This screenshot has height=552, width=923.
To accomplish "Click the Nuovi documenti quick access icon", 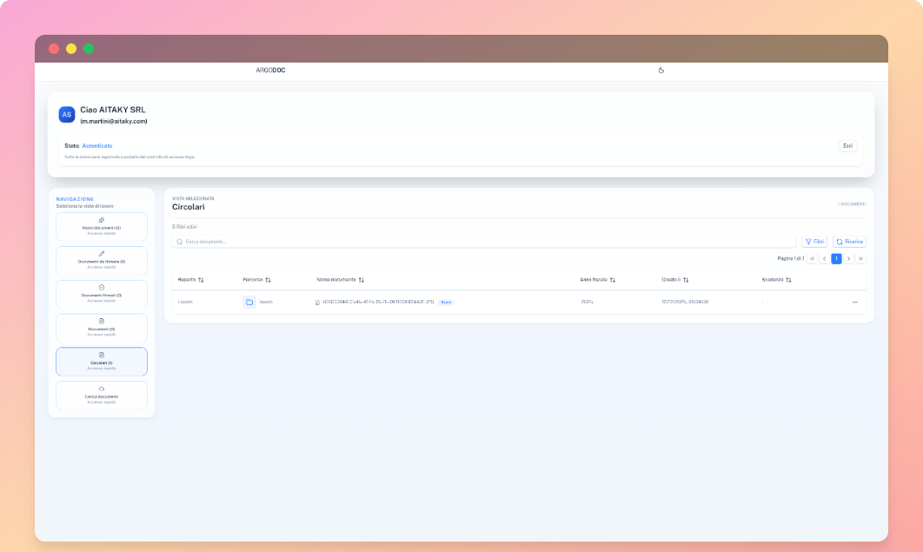I will click(x=102, y=221).
